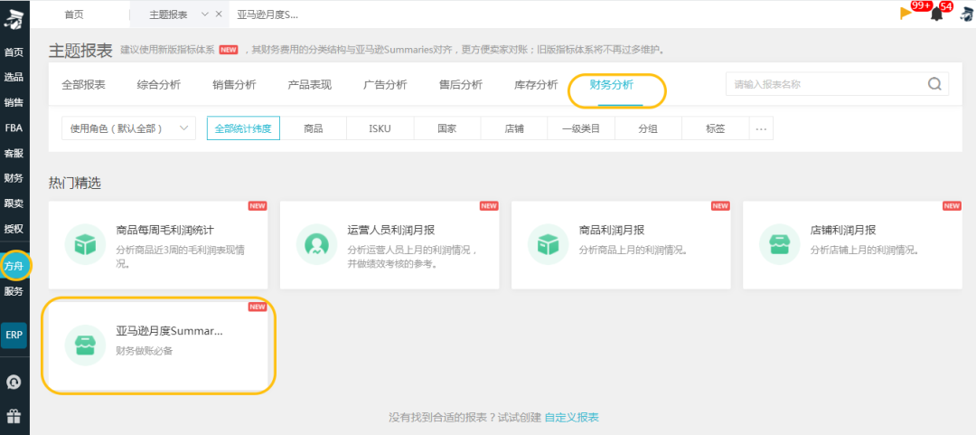976x435 pixels.
Task: Open 运营人员利润月报 report title
Action: pos(391,230)
